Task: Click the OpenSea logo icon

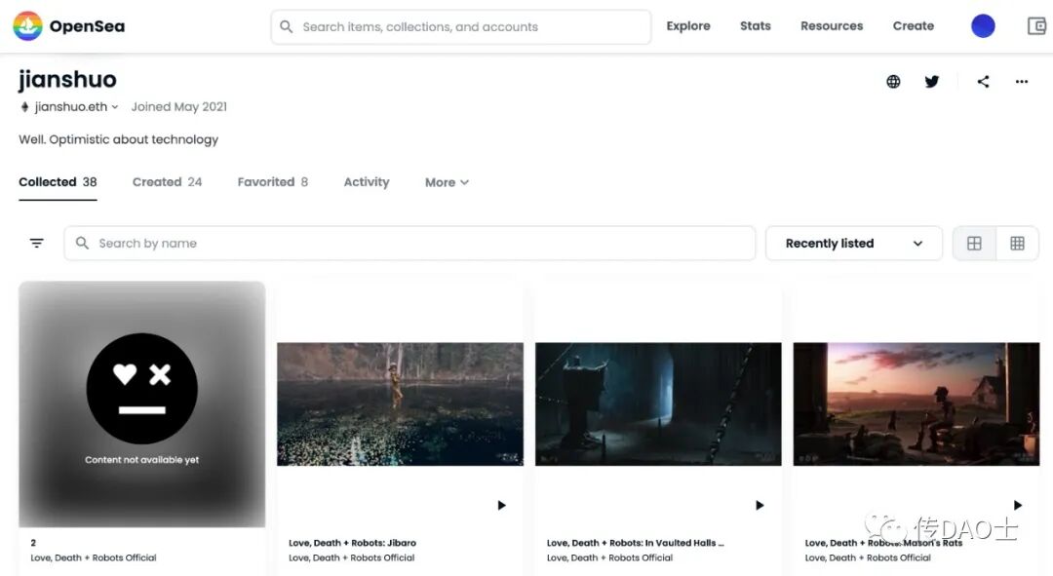Action: pos(27,26)
